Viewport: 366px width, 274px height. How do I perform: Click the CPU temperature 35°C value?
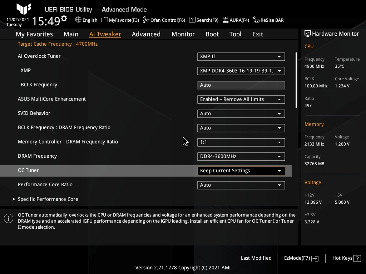[x=340, y=66]
